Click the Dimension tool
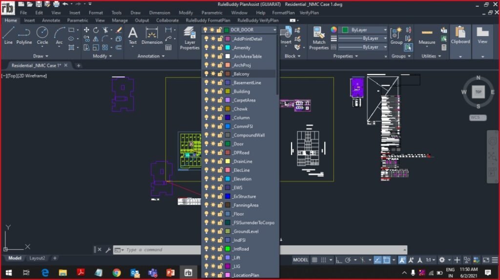The height and width of the screenshot is (280, 500). pyautogui.click(x=152, y=36)
